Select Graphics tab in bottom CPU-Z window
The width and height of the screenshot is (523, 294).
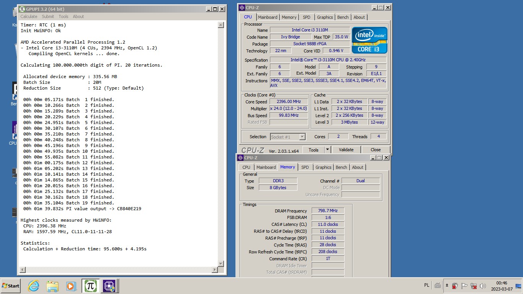pos(324,167)
